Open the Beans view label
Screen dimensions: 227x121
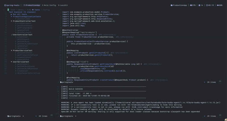point(21,10)
